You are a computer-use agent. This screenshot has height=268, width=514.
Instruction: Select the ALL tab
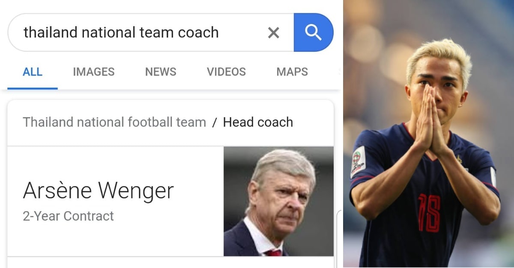32,72
